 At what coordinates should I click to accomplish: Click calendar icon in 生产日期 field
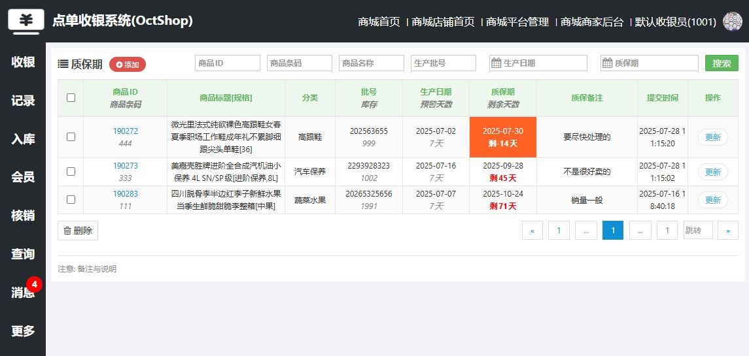coord(496,63)
